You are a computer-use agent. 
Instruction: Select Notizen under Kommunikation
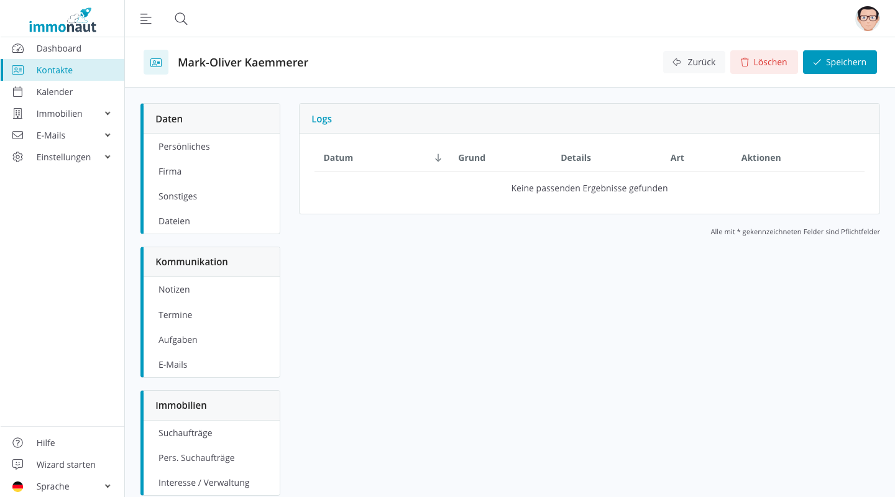pyautogui.click(x=174, y=290)
